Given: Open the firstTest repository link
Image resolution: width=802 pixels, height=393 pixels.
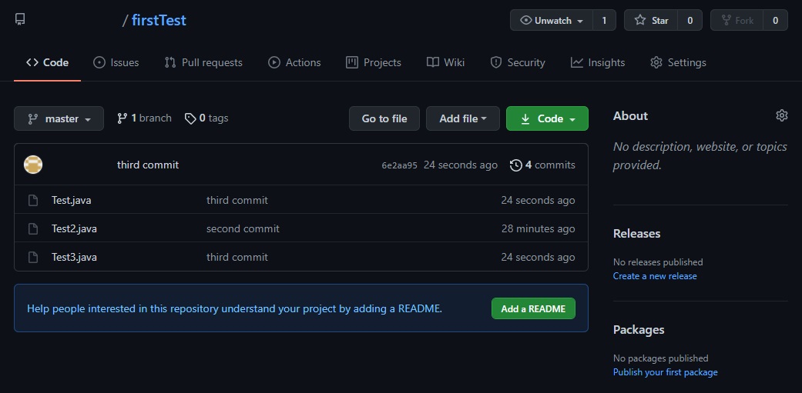Looking at the screenshot, I should [x=159, y=21].
